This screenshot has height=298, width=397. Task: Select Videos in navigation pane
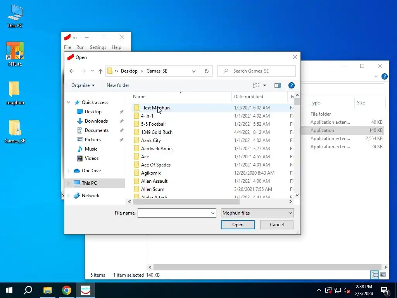[91, 158]
